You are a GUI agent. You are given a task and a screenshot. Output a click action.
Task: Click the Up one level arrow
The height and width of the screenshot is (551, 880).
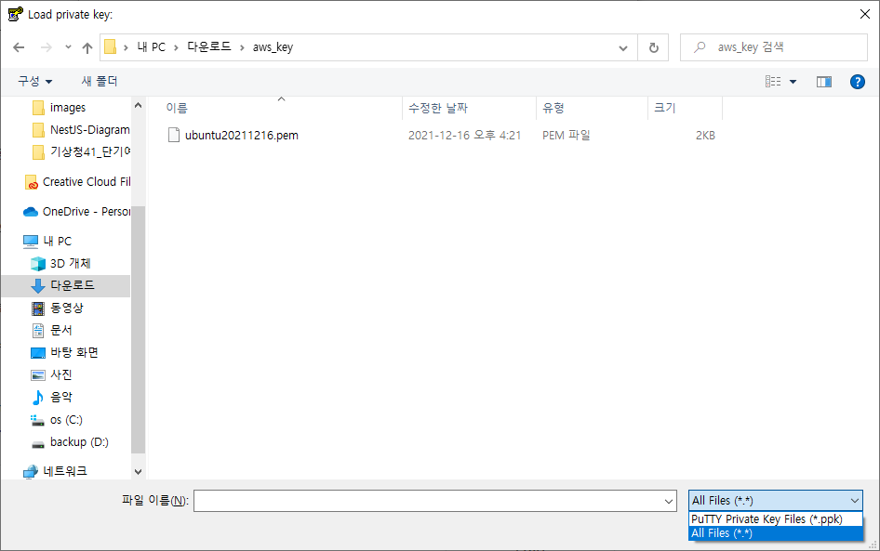(x=87, y=47)
